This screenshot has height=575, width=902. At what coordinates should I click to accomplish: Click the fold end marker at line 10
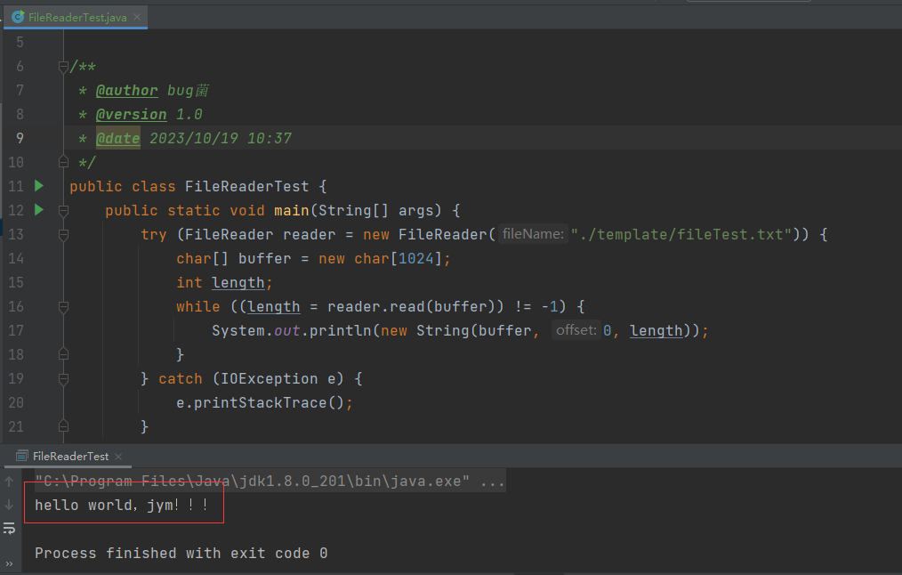click(64, 162)
